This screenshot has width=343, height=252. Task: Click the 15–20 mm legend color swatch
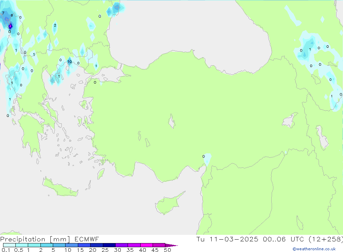click(x=84, y=245)
